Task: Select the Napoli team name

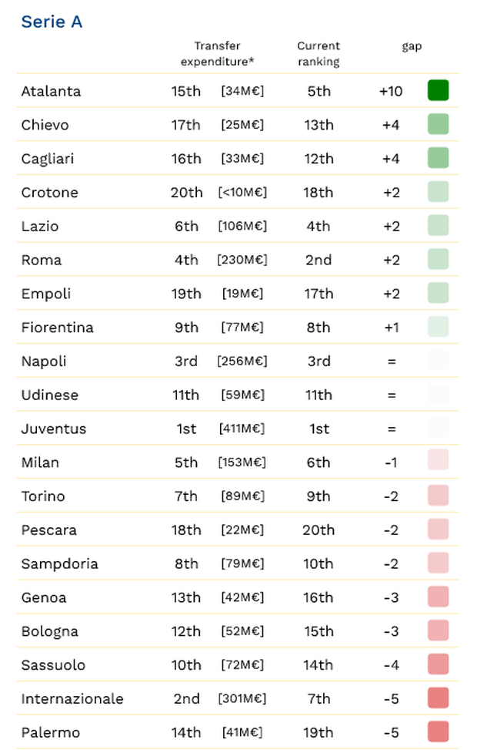Action: (44, 361)
